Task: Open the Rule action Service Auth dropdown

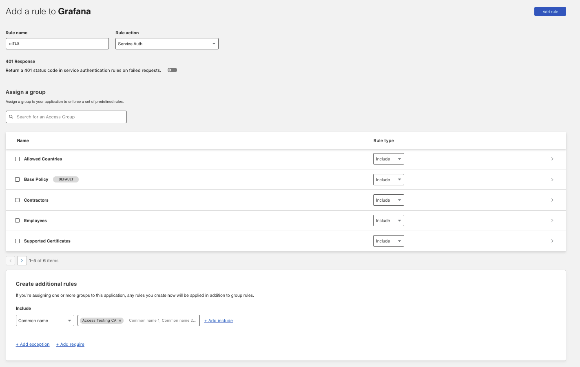Action: pyautogui.click(x=167, y=44)
